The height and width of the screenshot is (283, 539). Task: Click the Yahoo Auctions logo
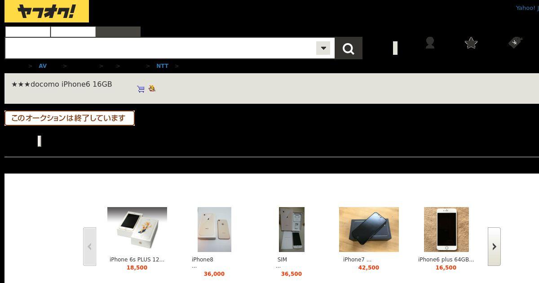click(x=47, y=11)
